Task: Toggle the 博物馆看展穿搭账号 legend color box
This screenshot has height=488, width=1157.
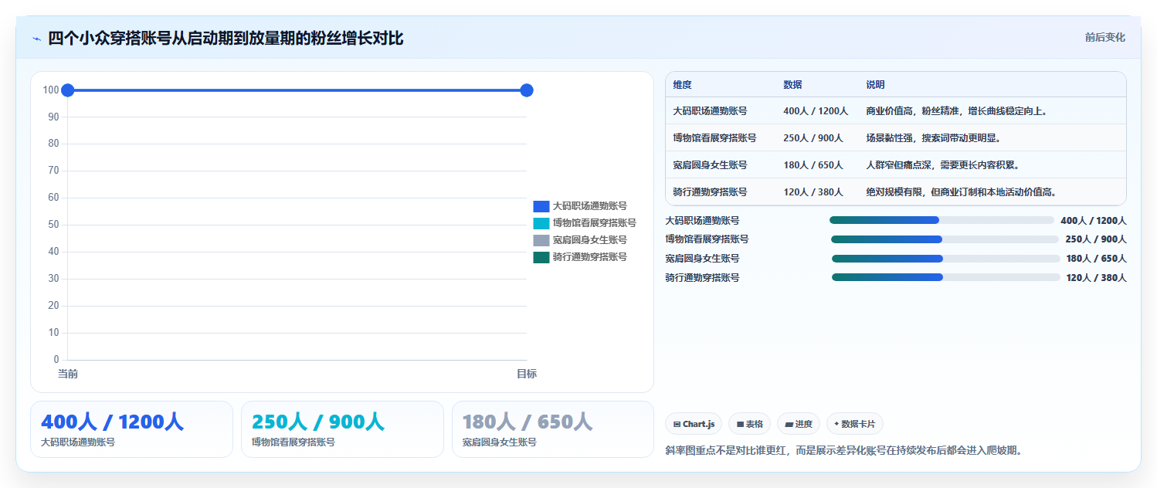Action: 541,223
